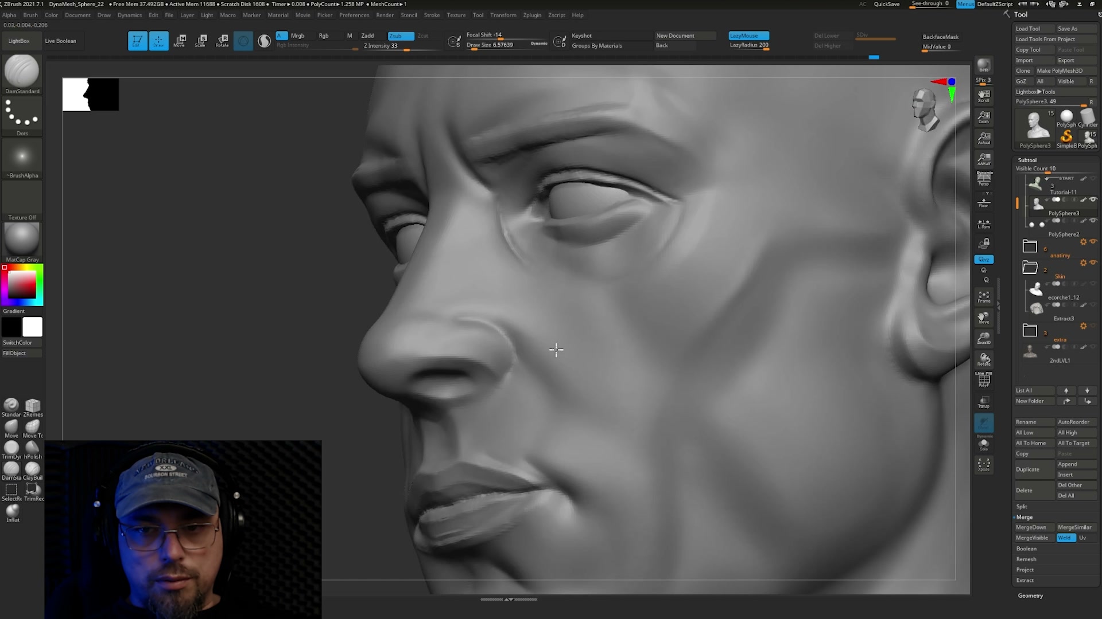Enable Mrgb paint mode

coord(297,36)
